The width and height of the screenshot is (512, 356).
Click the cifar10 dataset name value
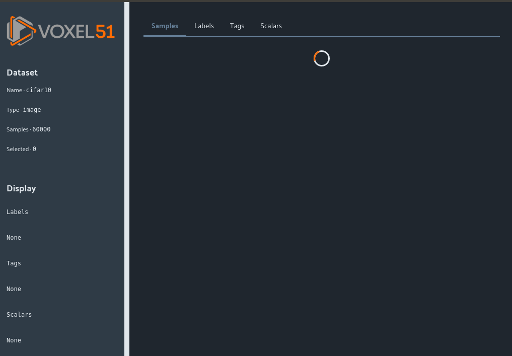[38, 90]
